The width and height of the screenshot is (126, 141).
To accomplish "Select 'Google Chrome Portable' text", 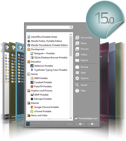I will click(x=46, y=107).
